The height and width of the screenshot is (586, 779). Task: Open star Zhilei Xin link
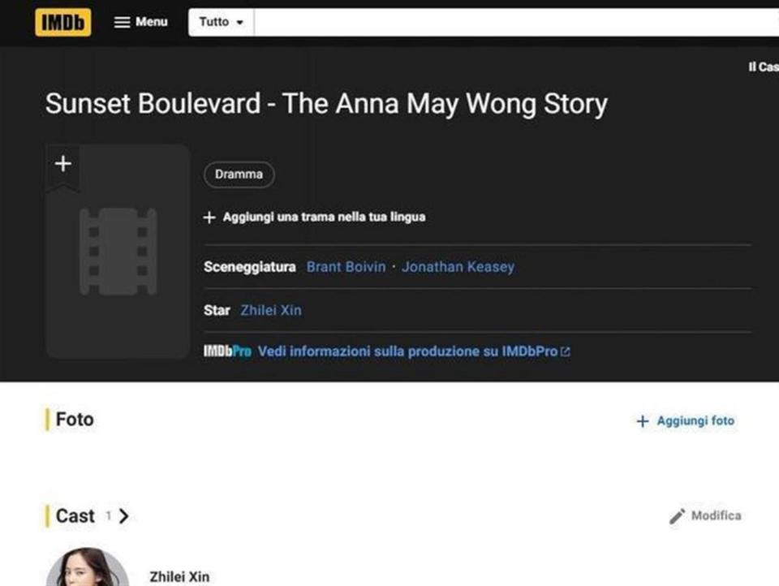click(271, 310)
